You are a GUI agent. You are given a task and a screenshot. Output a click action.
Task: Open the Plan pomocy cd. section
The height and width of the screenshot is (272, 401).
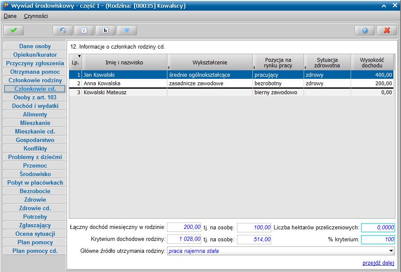pyautogui.click(x=35, y=251)
